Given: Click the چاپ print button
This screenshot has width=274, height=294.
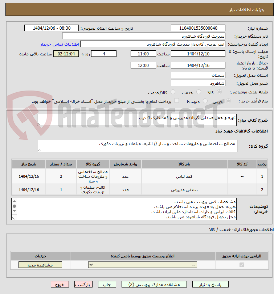Looking at the screenshot, I should point(107,284).
